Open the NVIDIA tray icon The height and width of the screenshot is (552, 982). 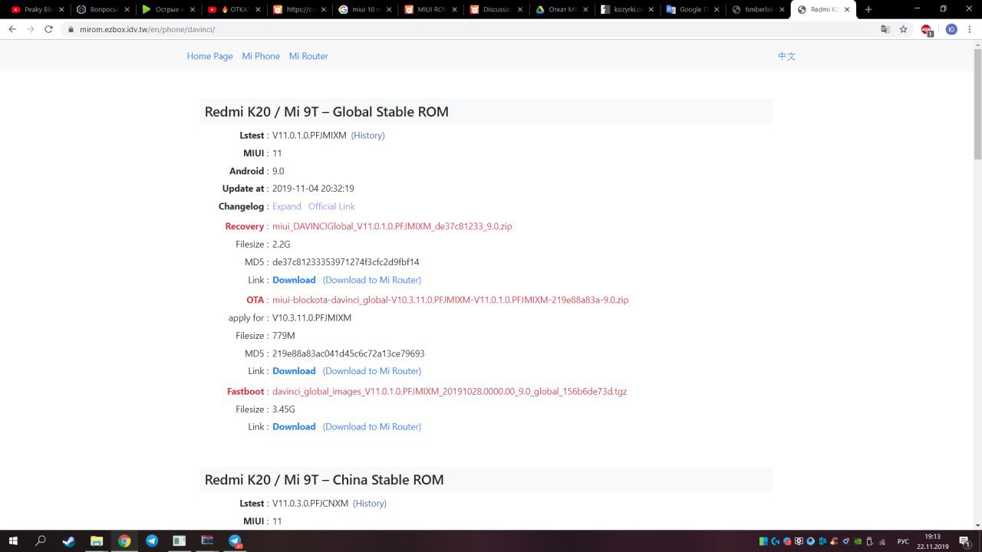[857, 541]
